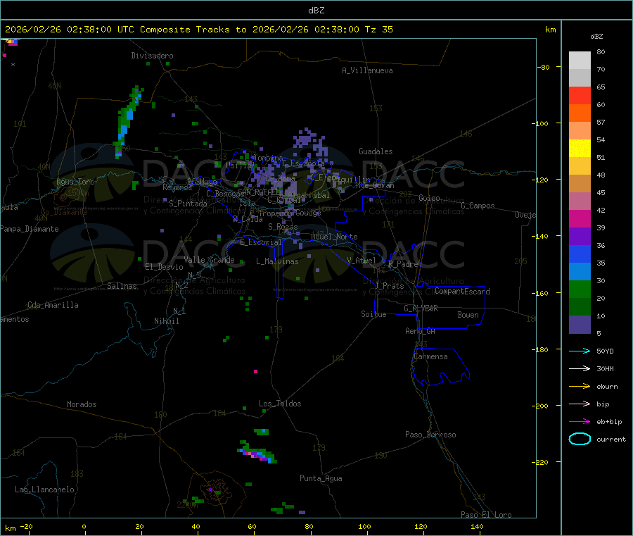Click the pink bip arrow icon
This screenshot has height=536, width=633.
(x=580, y=404)
